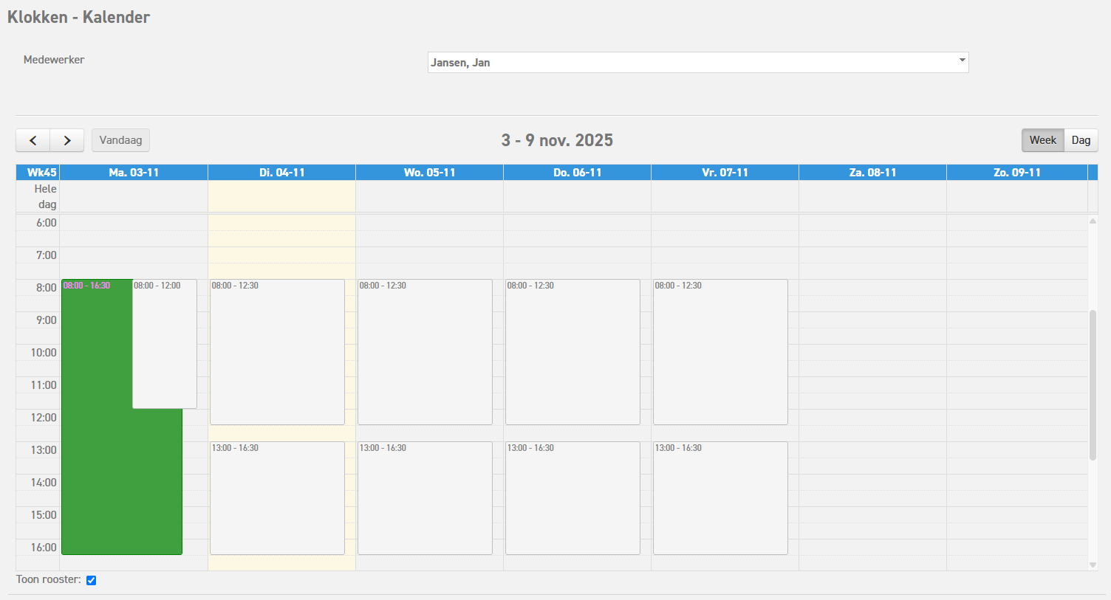Go to the next week with right arrow
This screenshot has height=600, width=1111.
click(x=67, y=140)
